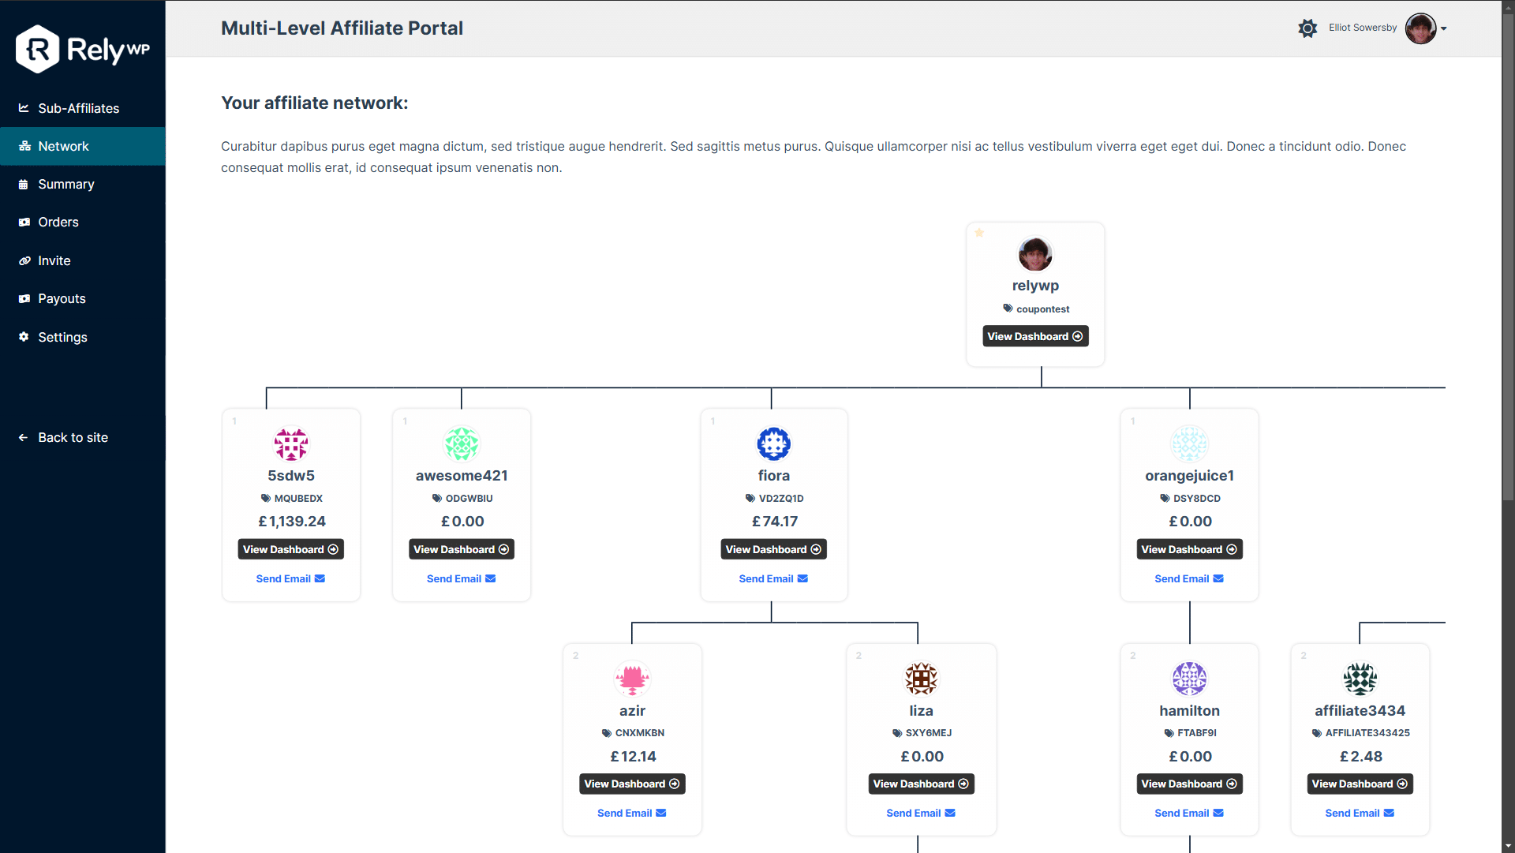View Dashboard for affiliate 5sdw5
This screenshot has width=1515, height=853.
pos(290,549)
